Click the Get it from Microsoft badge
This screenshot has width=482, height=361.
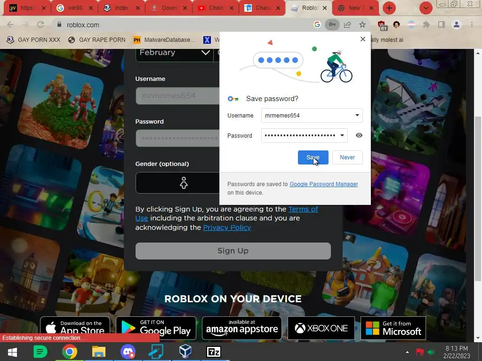tap(393, 328)
